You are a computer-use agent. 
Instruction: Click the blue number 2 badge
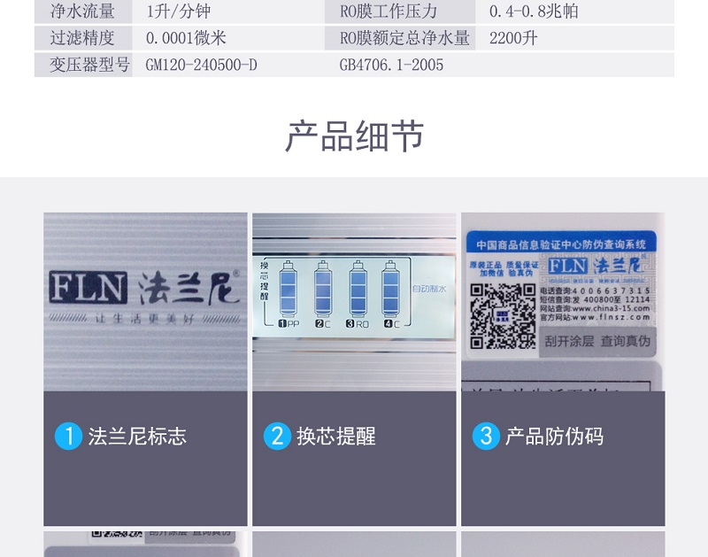(277, 436)
